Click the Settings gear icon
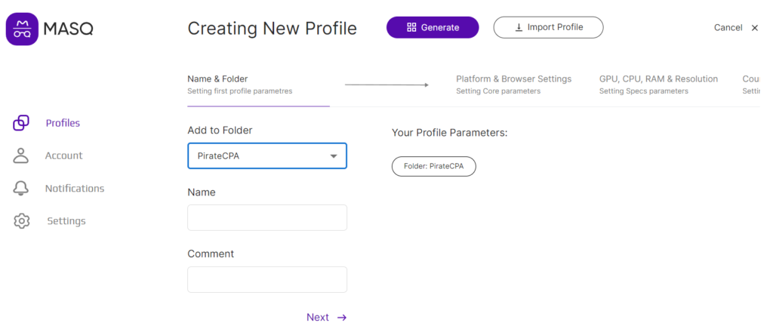Viewport: 773px width, 329px height. click(x=21, y=220)
